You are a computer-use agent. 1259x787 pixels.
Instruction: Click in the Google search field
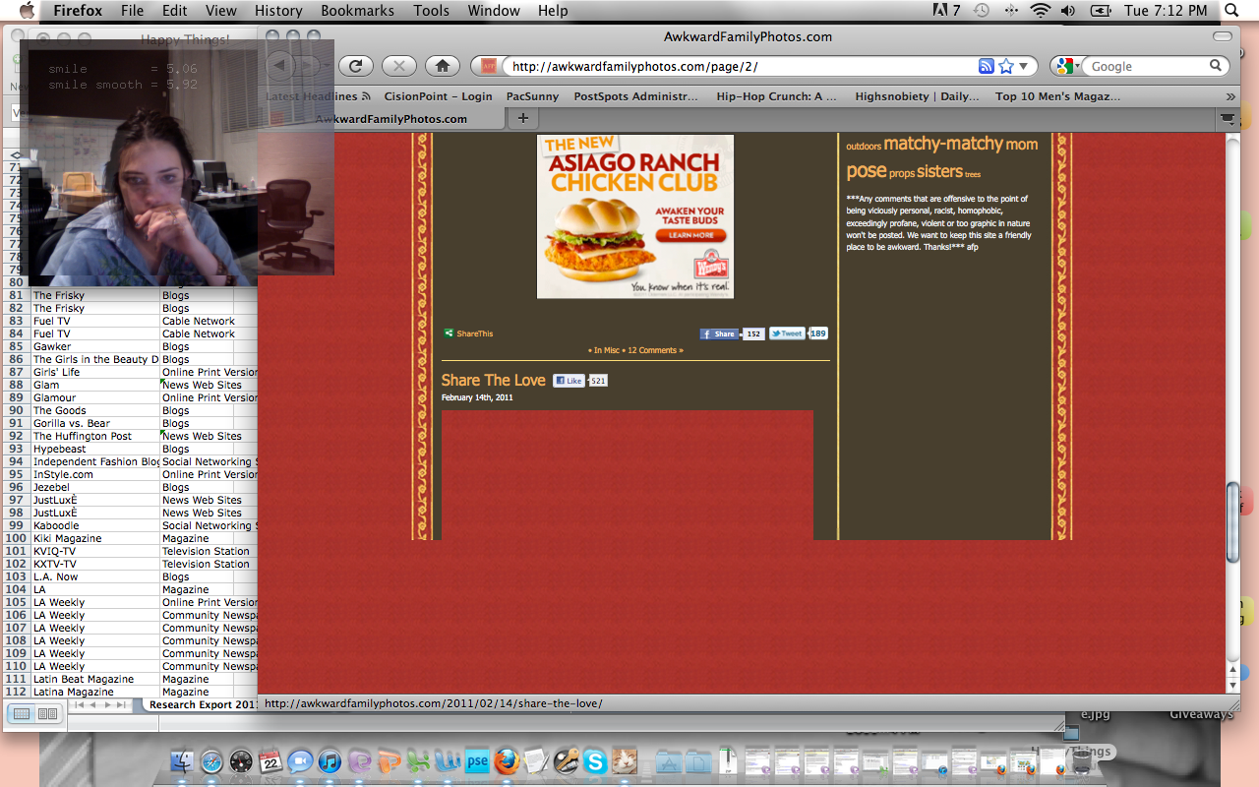click(x=1146, y=66)
